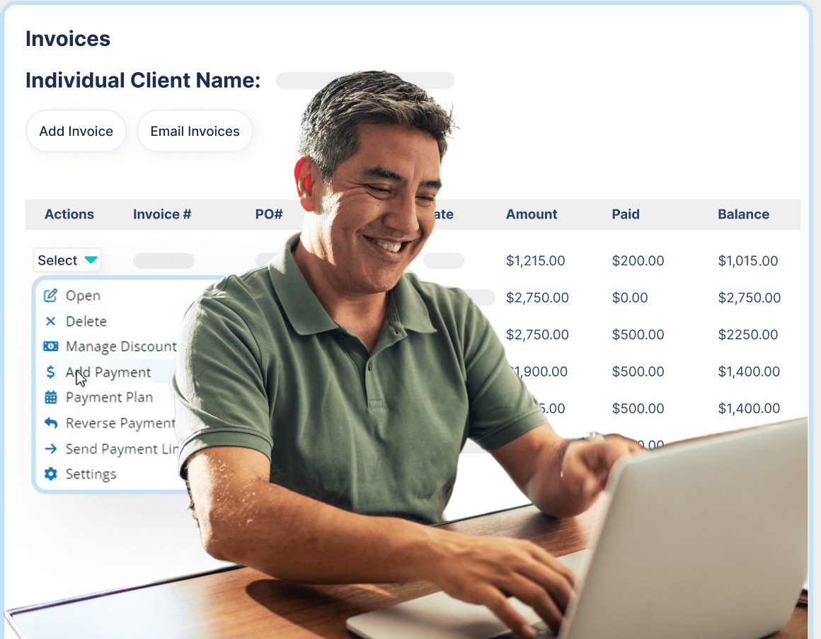Click the Reverse Payment arrow icon
The height and width of the screenshot is (639, 821).
point(50,423)
